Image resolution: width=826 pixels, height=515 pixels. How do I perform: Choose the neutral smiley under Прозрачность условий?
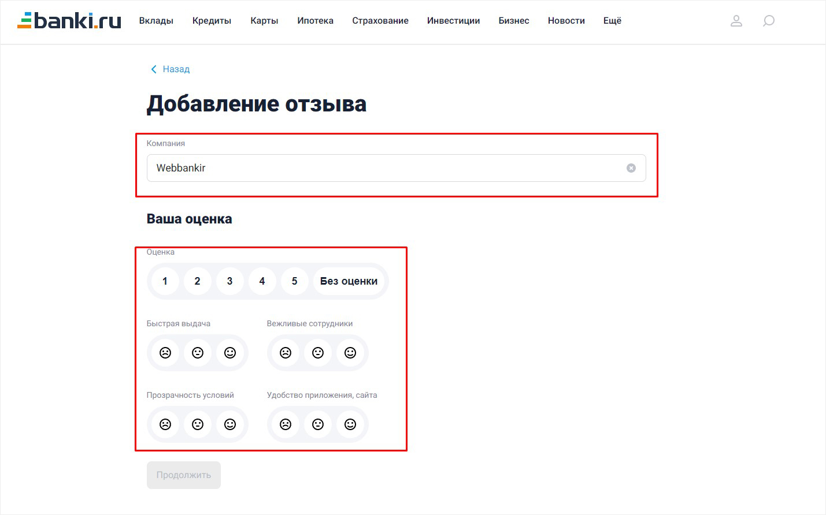pos(198,424)
